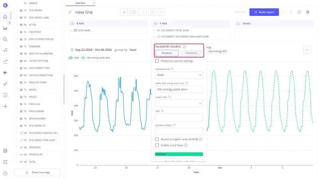Expand the DATE (RAW) X axis item
Viewport: 319px width, 179px height.
pos(71,31)
